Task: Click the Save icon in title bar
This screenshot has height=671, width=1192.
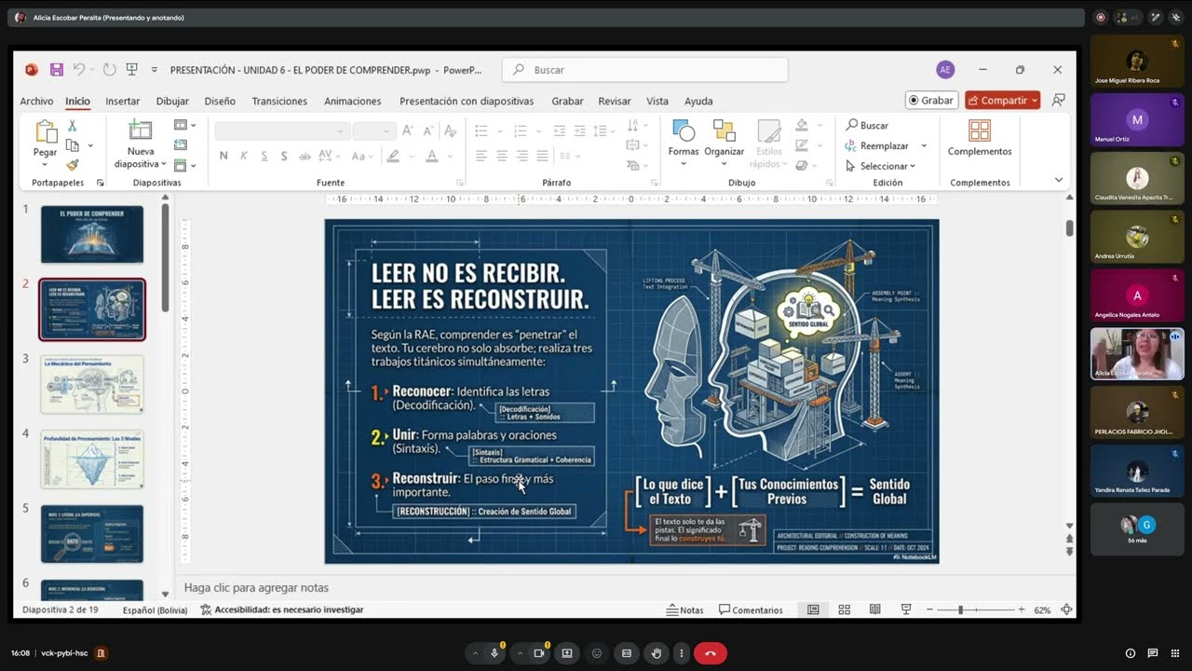Action: [x=57, y=70]
